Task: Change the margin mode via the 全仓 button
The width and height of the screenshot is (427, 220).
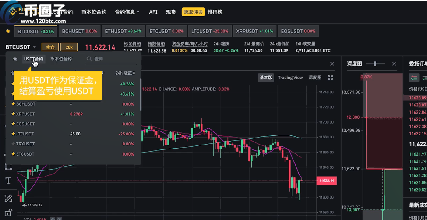Action: point(50,47)
